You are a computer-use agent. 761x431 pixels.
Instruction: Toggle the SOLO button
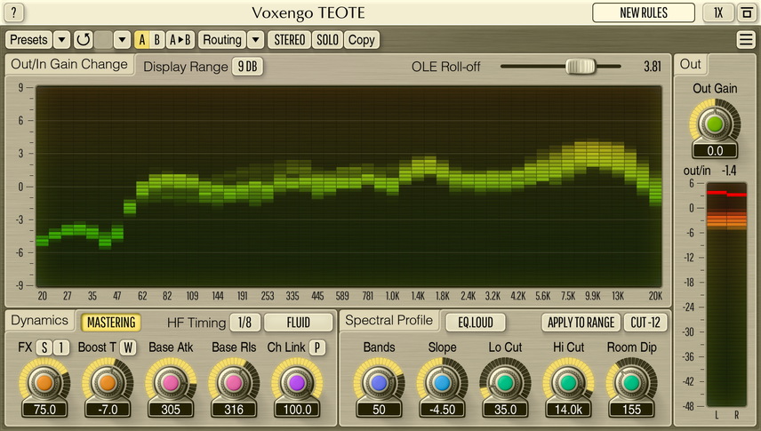(x=328, y=40)
